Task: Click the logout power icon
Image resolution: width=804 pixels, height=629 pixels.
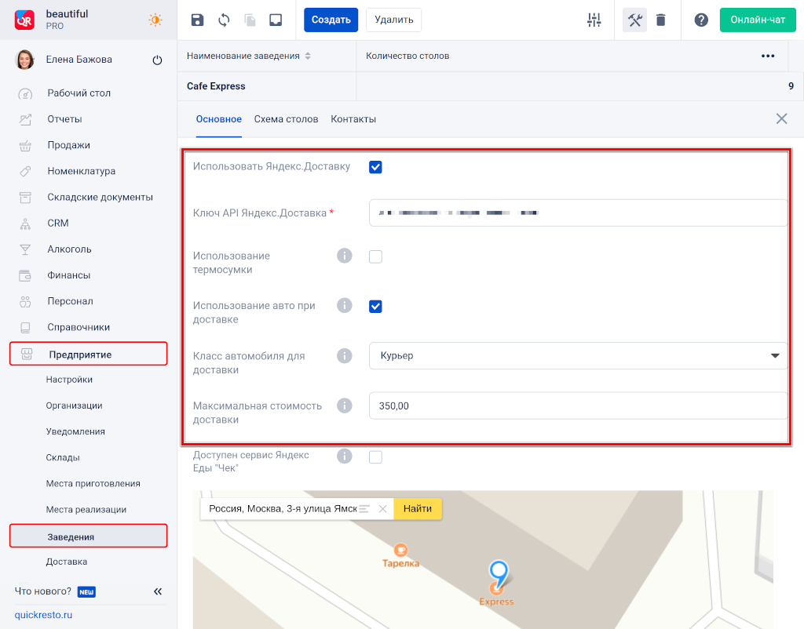Action: coord(157,60)
